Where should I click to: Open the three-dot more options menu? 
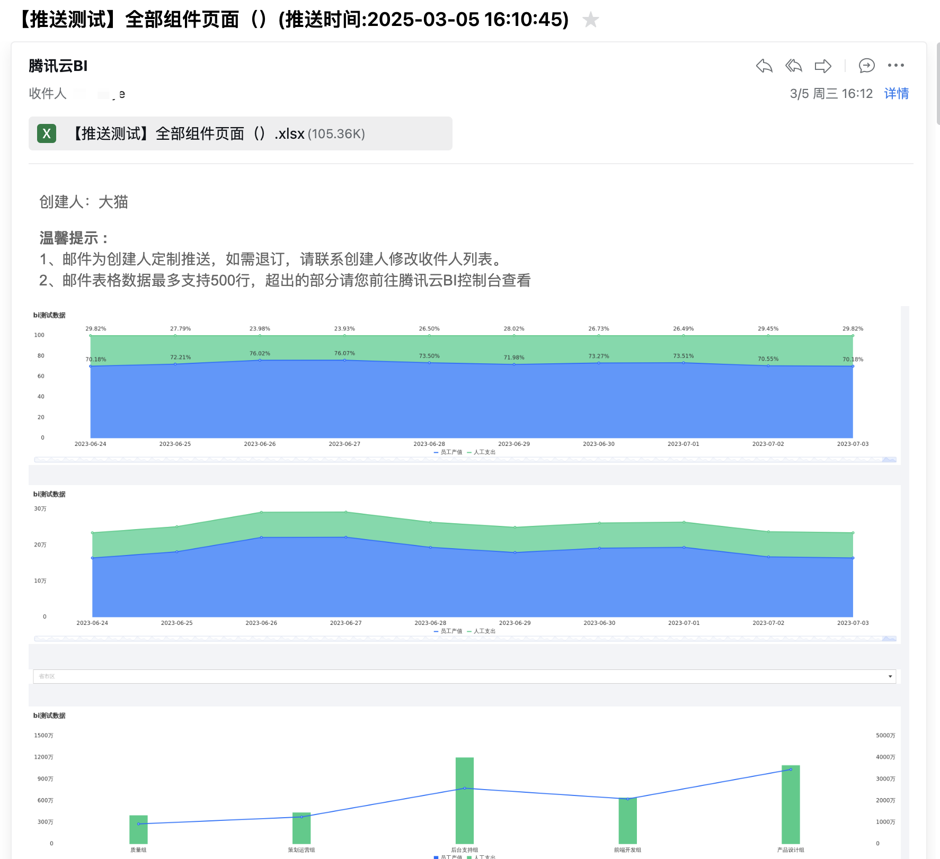click(895, 66)
